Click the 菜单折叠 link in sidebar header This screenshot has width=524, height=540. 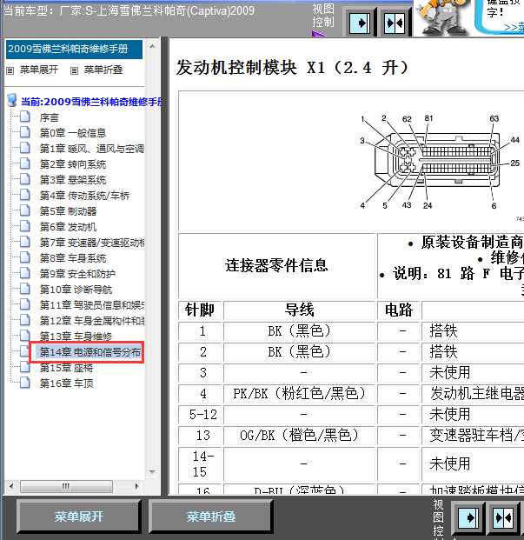(x=103, y=70)
